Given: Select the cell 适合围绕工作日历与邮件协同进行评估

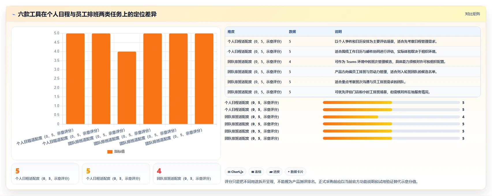Looking at the screenshot, I should [x=386, y=52].
